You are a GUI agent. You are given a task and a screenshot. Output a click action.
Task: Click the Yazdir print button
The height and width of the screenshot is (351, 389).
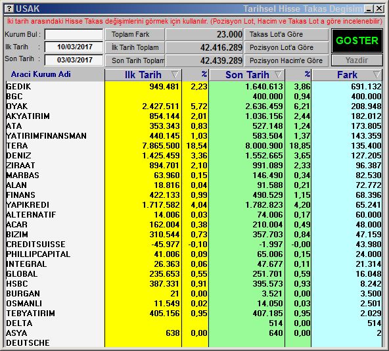(x=357, y=60)
